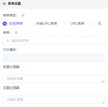Click resize grip of 前置处理器 box
The width and height of the screenshot is (108, 107).
pos(103,81)
